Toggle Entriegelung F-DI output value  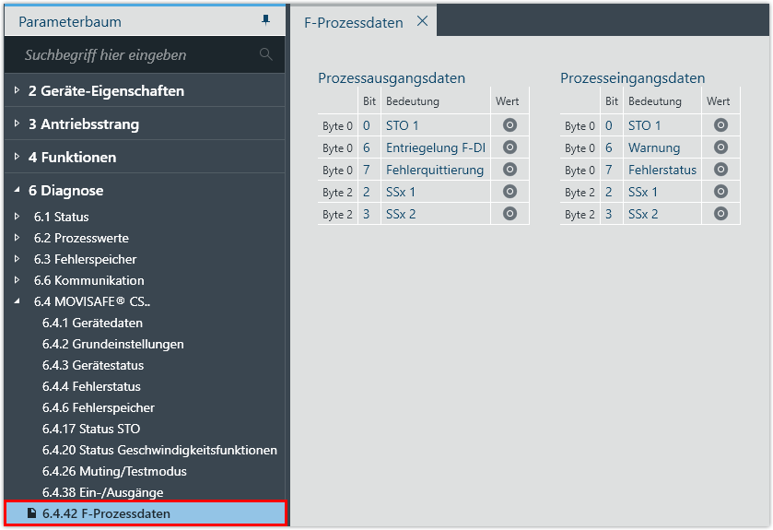pos(509,147)
